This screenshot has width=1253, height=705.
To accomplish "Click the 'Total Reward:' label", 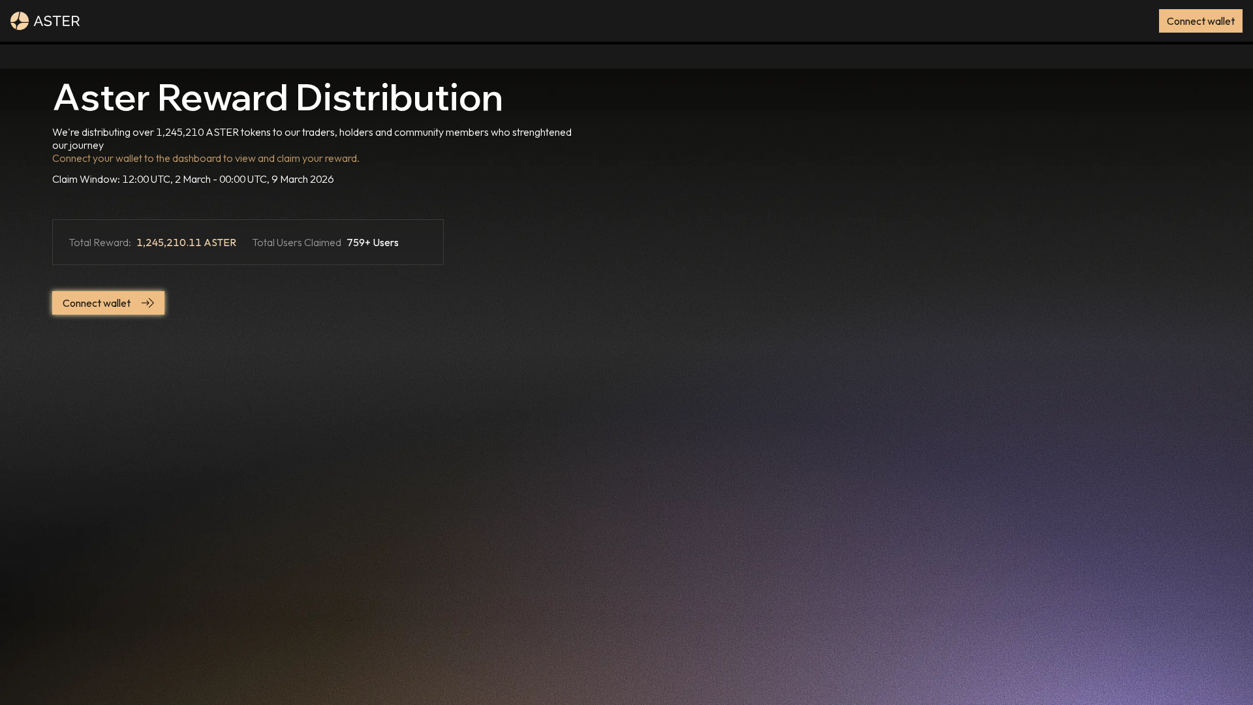I will pos(100,243).
